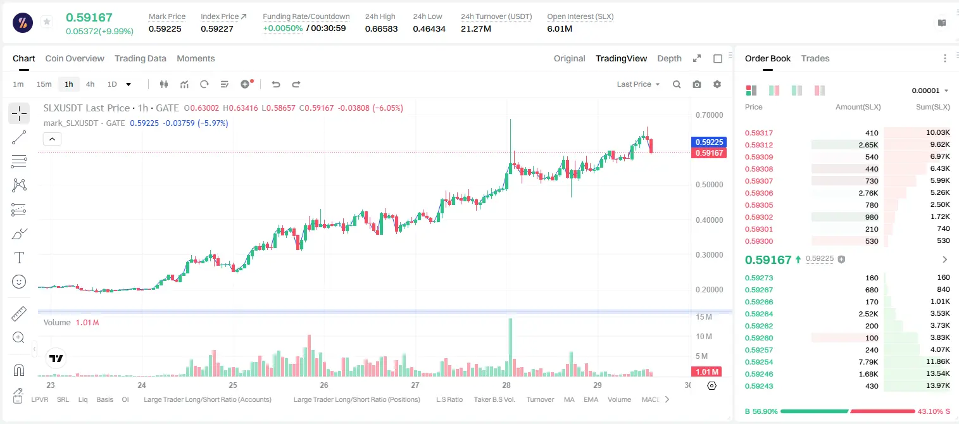This screenshot has height=424, width=959.
Task: Open the Last Price dropdown
Action: point(638,84)
